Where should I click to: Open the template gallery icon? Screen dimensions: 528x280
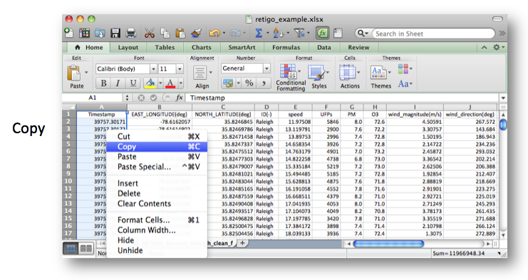84,33
